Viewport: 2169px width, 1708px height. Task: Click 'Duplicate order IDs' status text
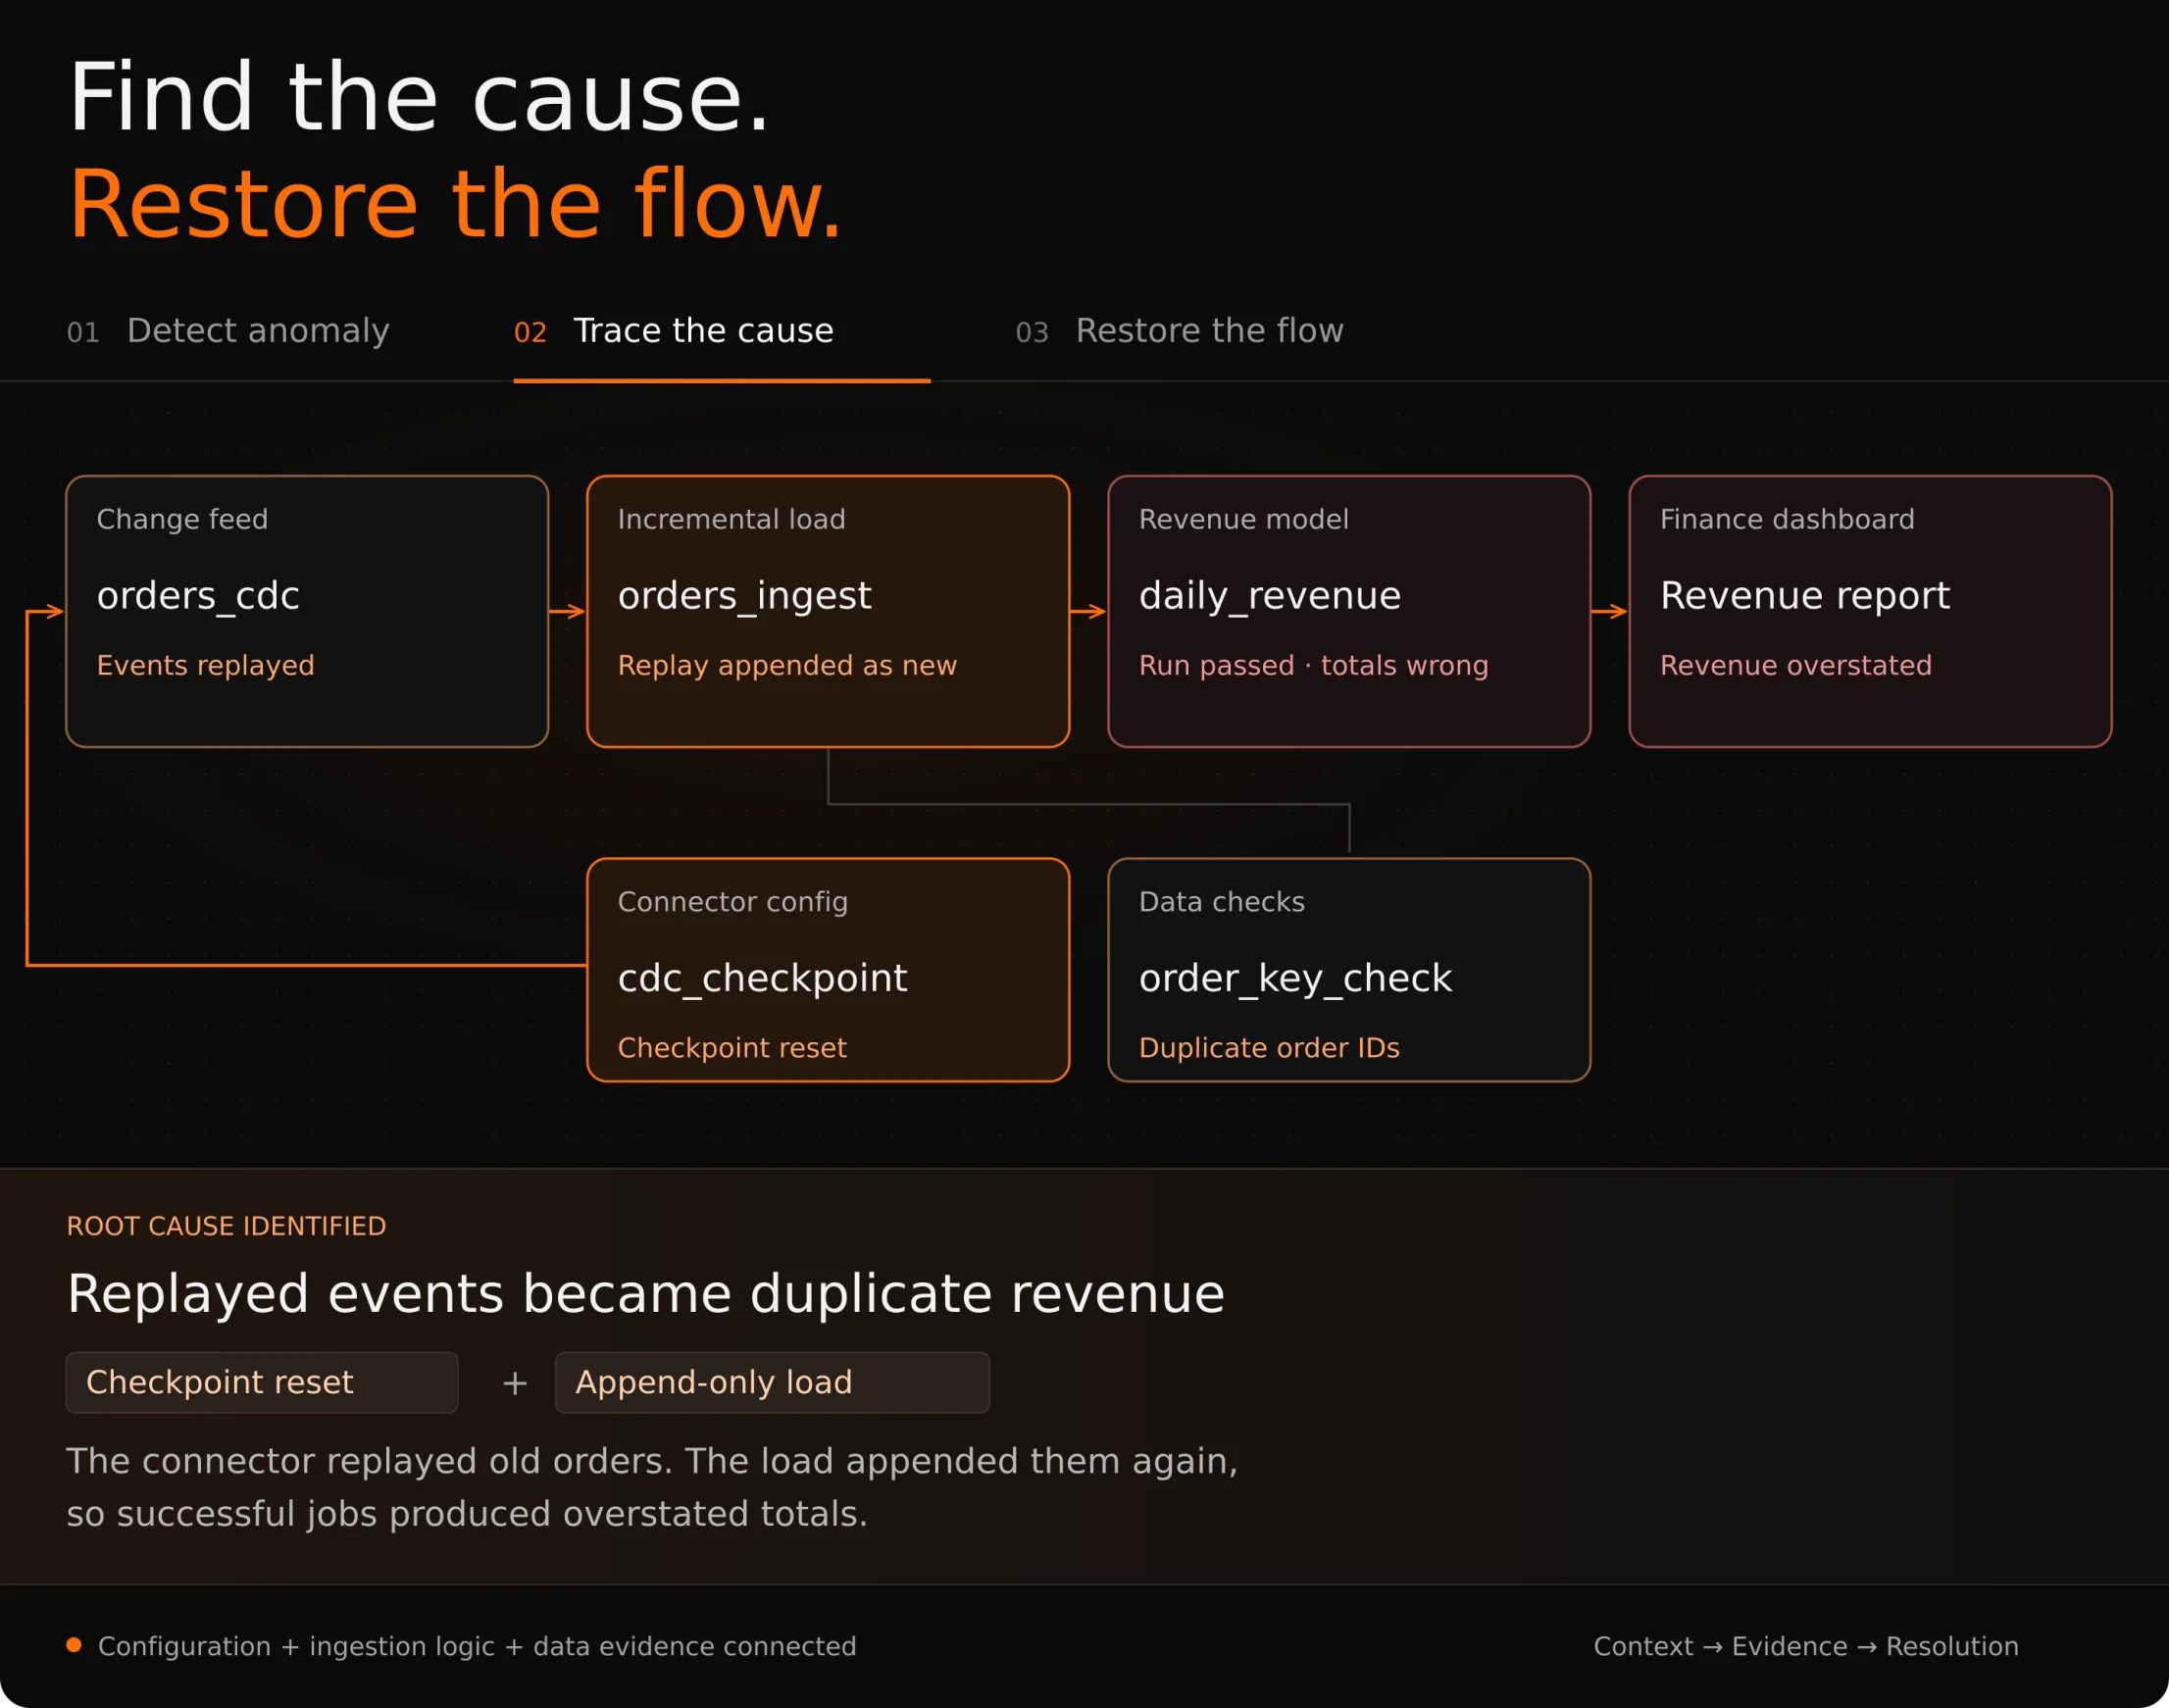coord(1269,1047)
